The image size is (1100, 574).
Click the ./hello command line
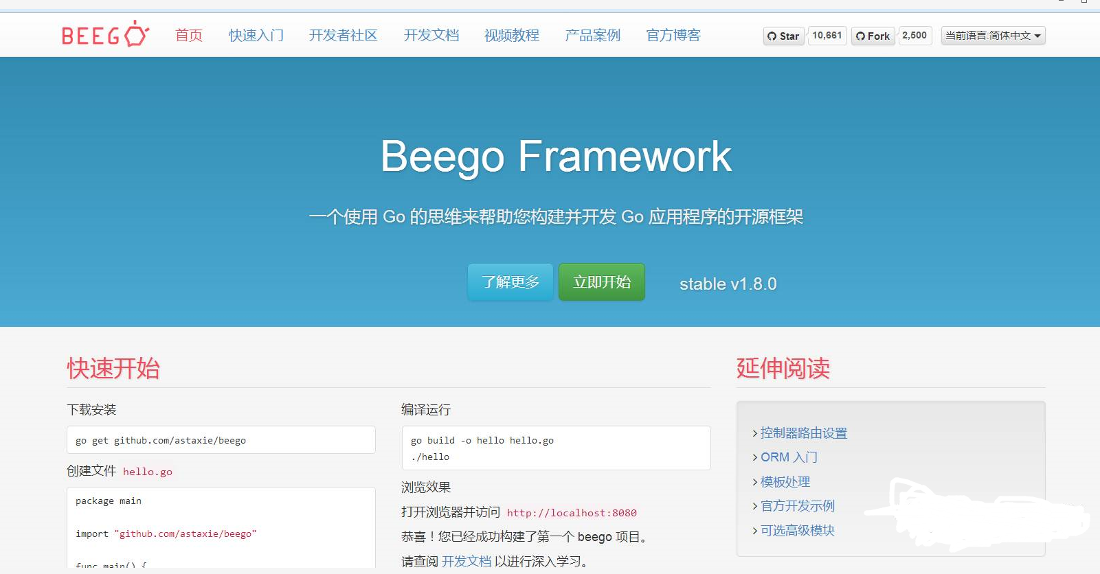point(430,457)
